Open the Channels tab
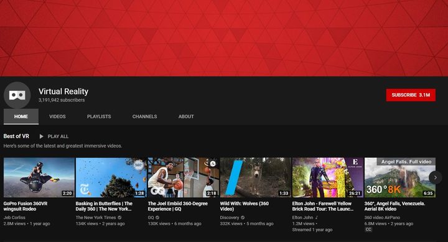The image size is (448, 242). (x=144, y=116)
